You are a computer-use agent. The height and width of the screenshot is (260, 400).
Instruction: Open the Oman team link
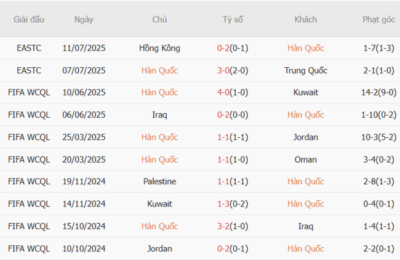(x=306, y=160)
